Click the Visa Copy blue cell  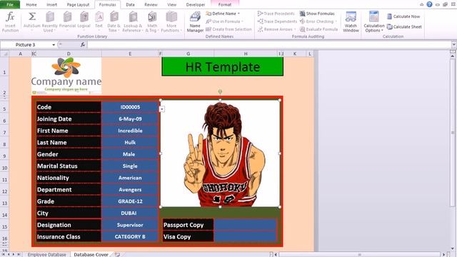245,236
